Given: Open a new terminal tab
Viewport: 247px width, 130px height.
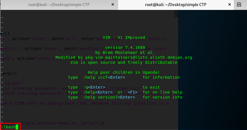Looking at the screenshot, I should tap(239, 4).
